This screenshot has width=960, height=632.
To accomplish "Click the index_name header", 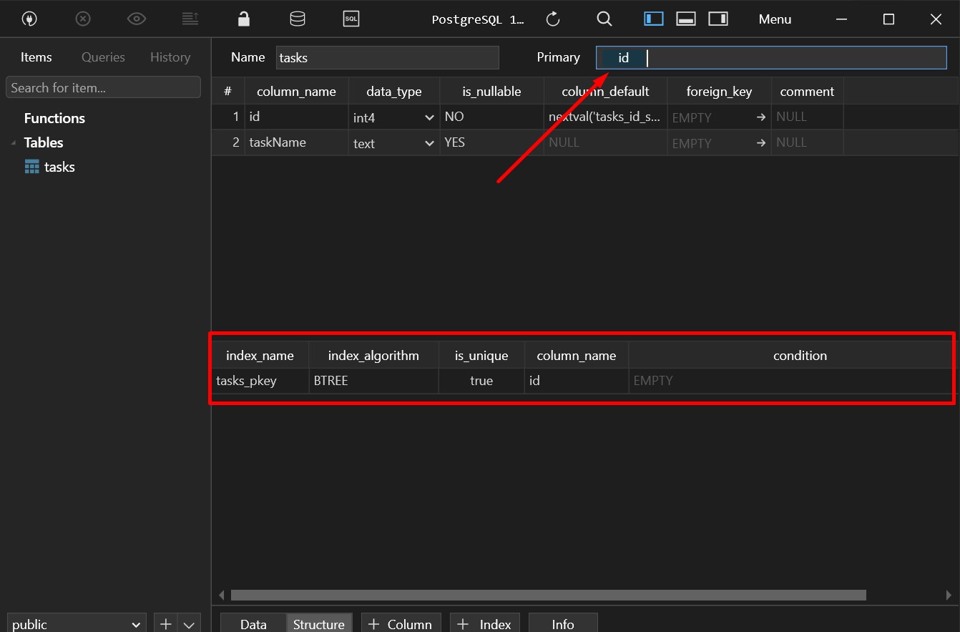I will tap(260, 356).
